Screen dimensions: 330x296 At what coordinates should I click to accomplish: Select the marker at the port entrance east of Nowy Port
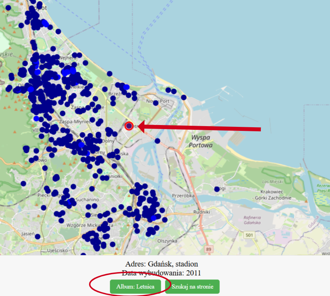[x=184, y=97]
